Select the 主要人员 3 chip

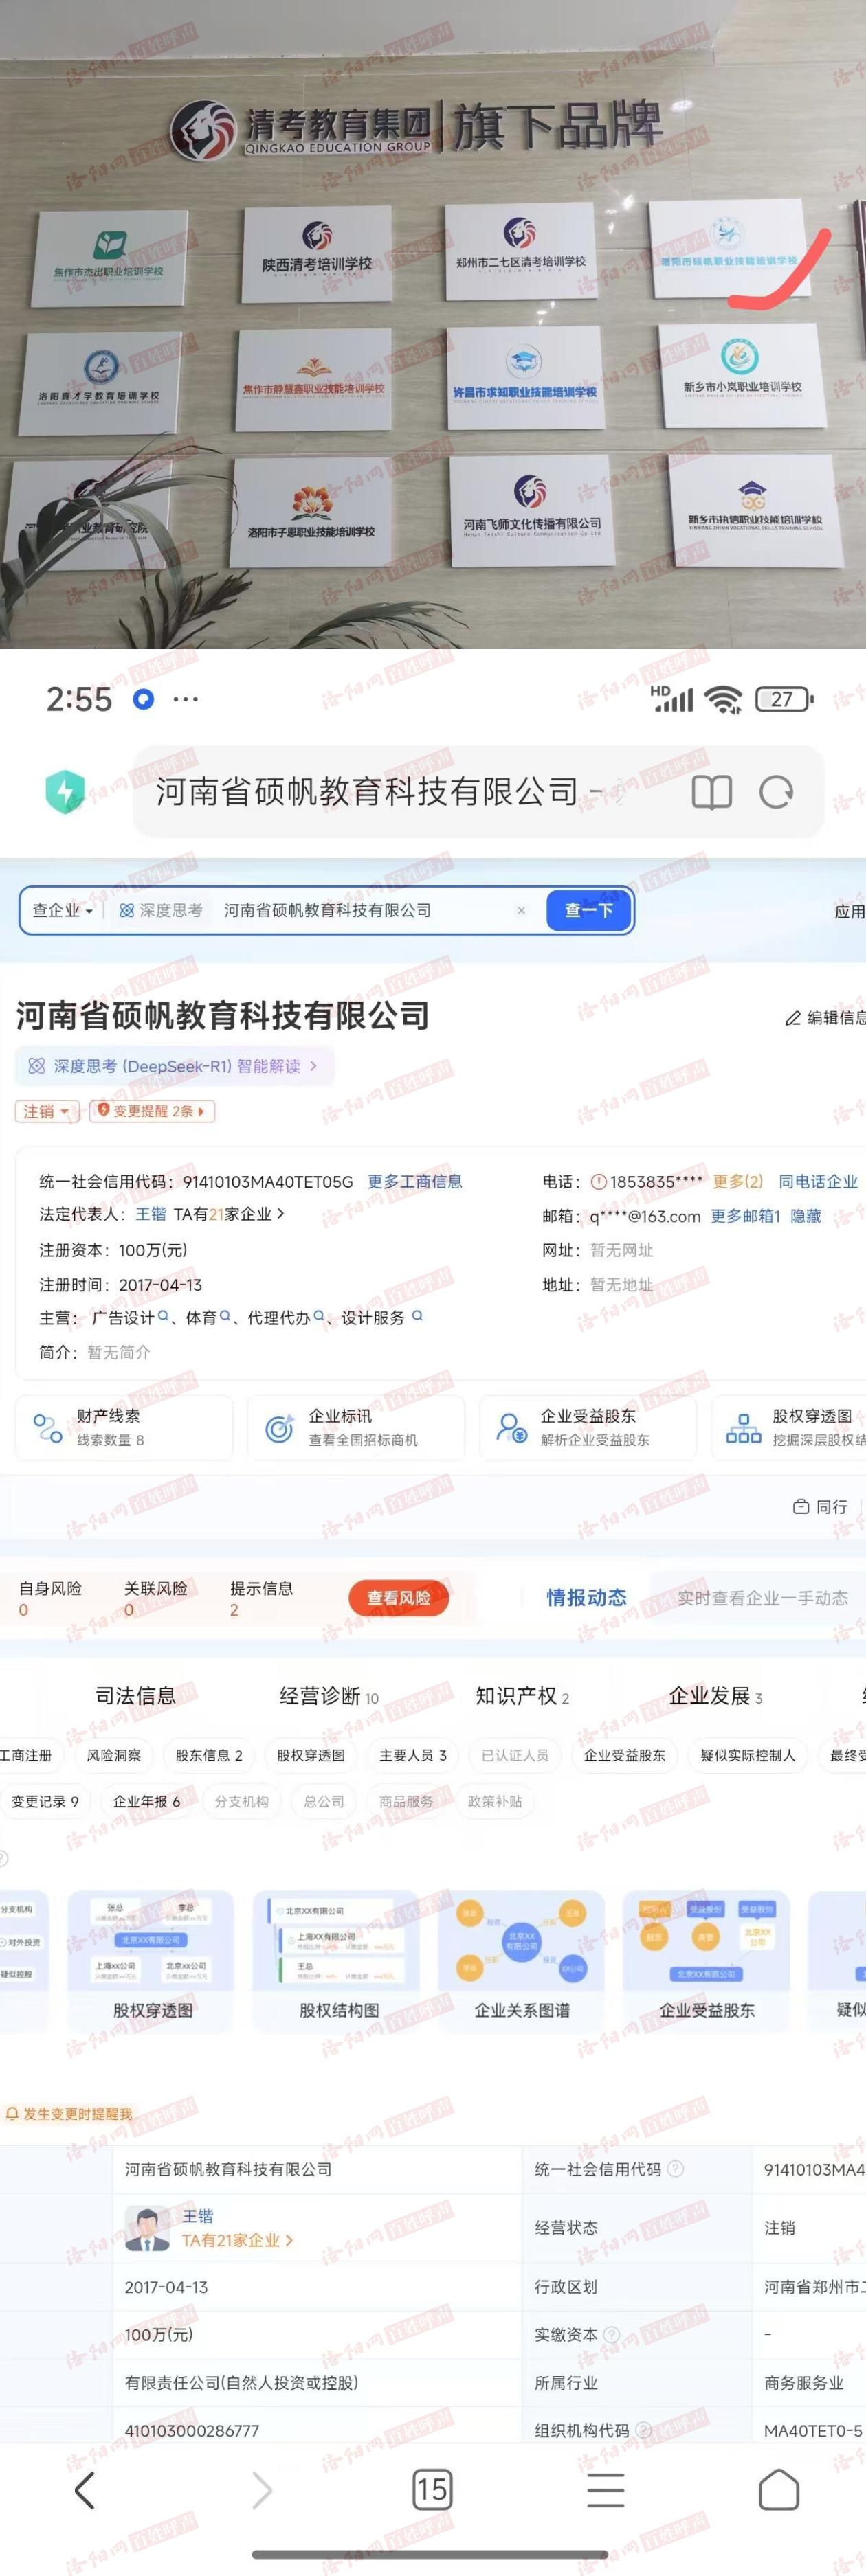[413, 1755]
